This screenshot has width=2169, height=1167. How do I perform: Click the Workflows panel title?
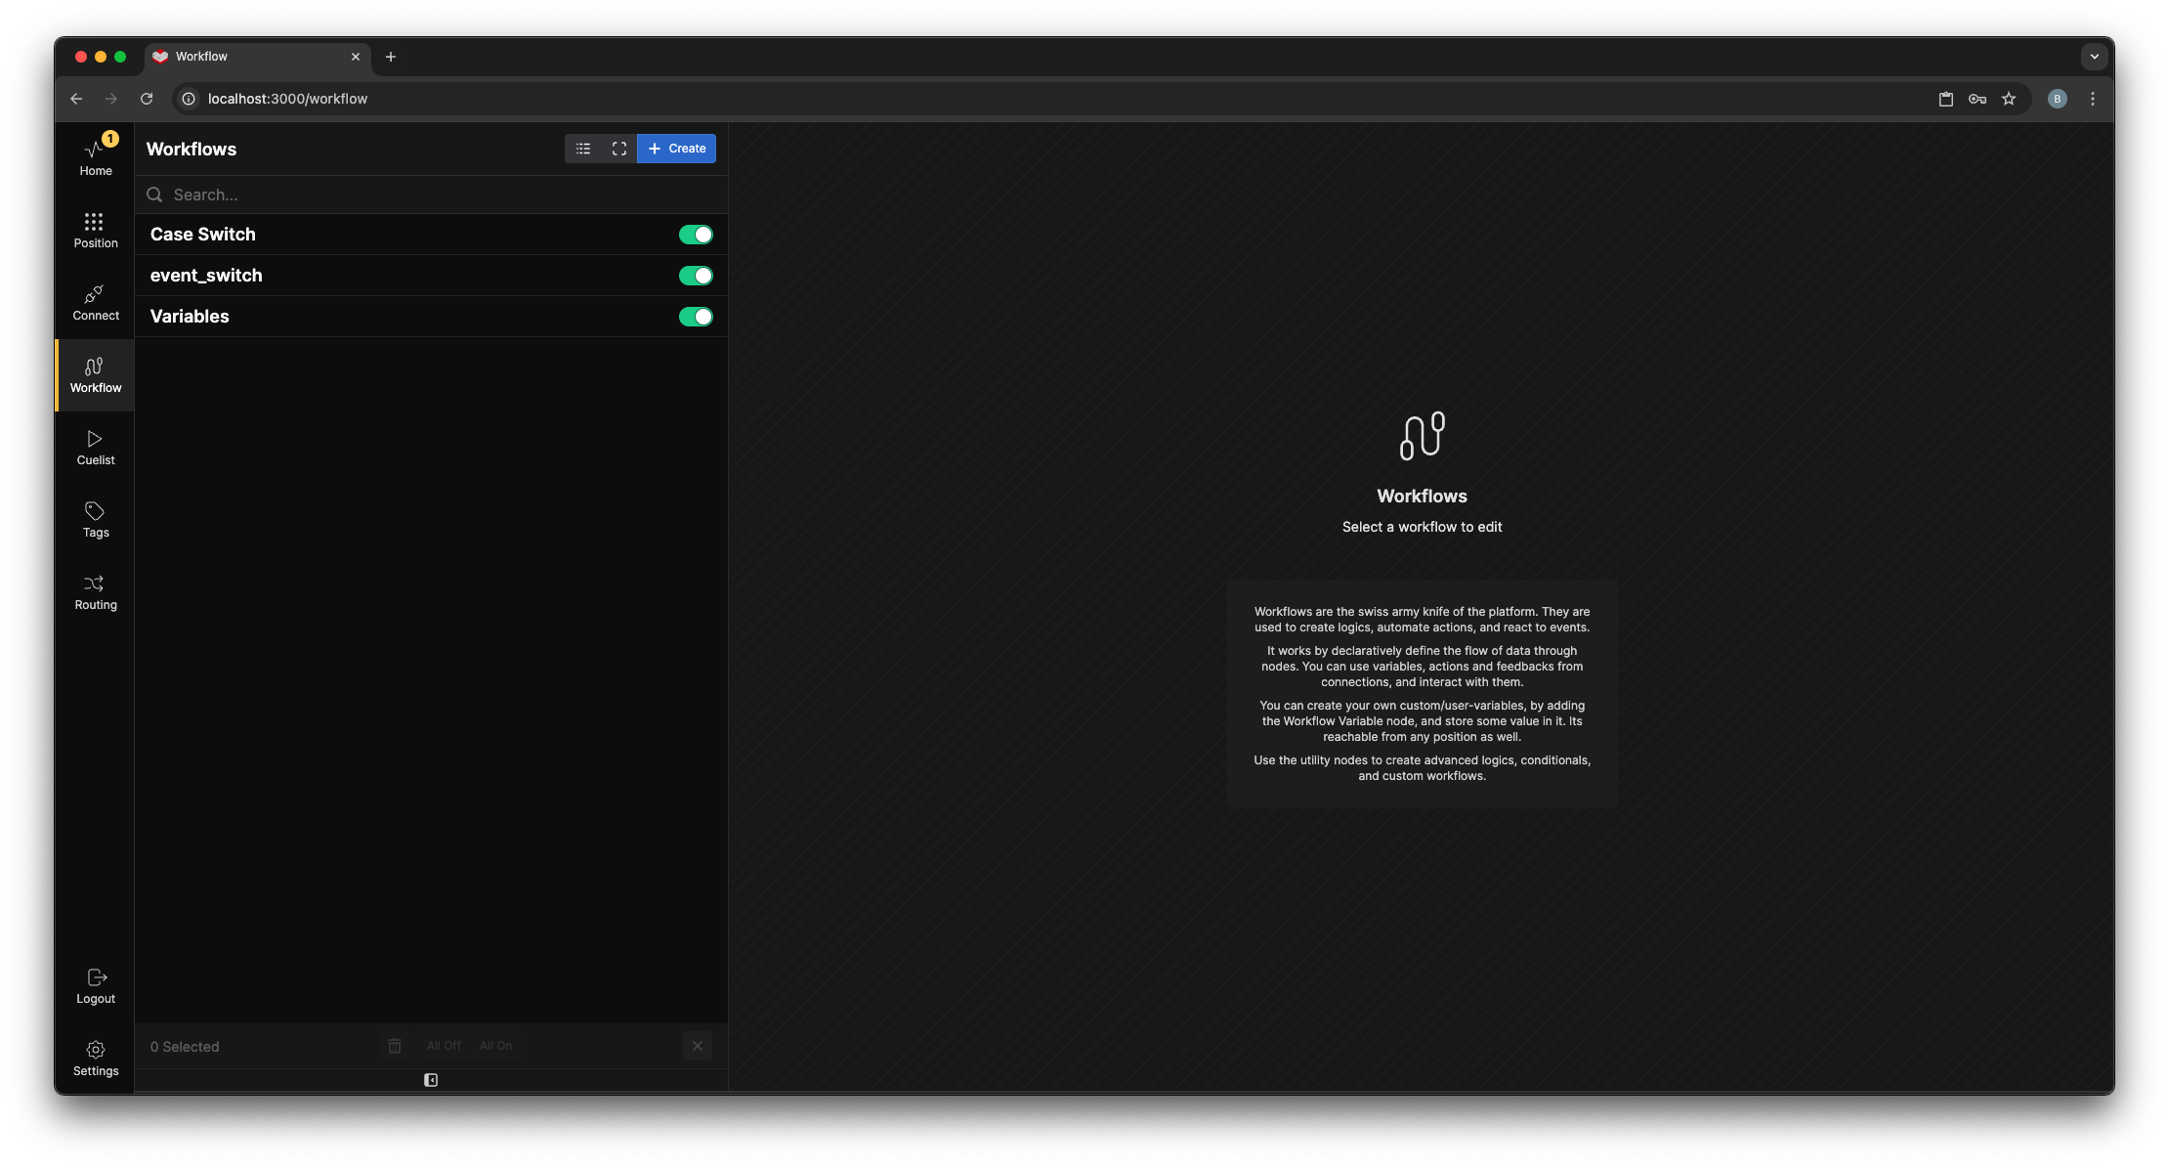pos(191,149)
